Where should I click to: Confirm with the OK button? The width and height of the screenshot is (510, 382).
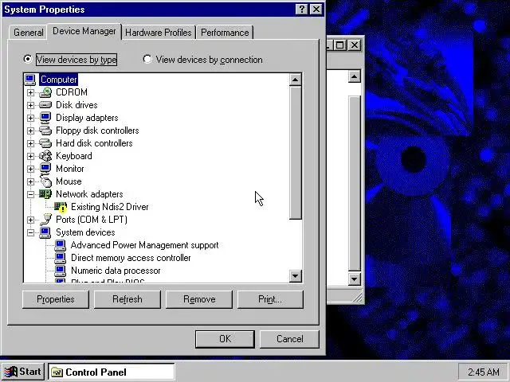[225, 339]
